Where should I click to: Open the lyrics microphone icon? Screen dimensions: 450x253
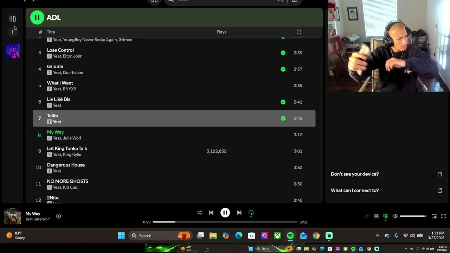[367, 216]
